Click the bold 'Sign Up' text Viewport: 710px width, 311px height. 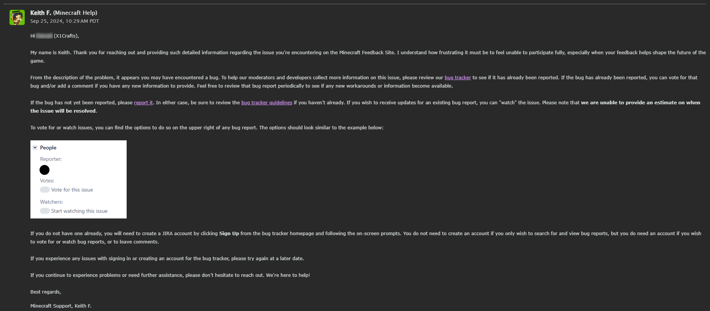coord(229,234)
